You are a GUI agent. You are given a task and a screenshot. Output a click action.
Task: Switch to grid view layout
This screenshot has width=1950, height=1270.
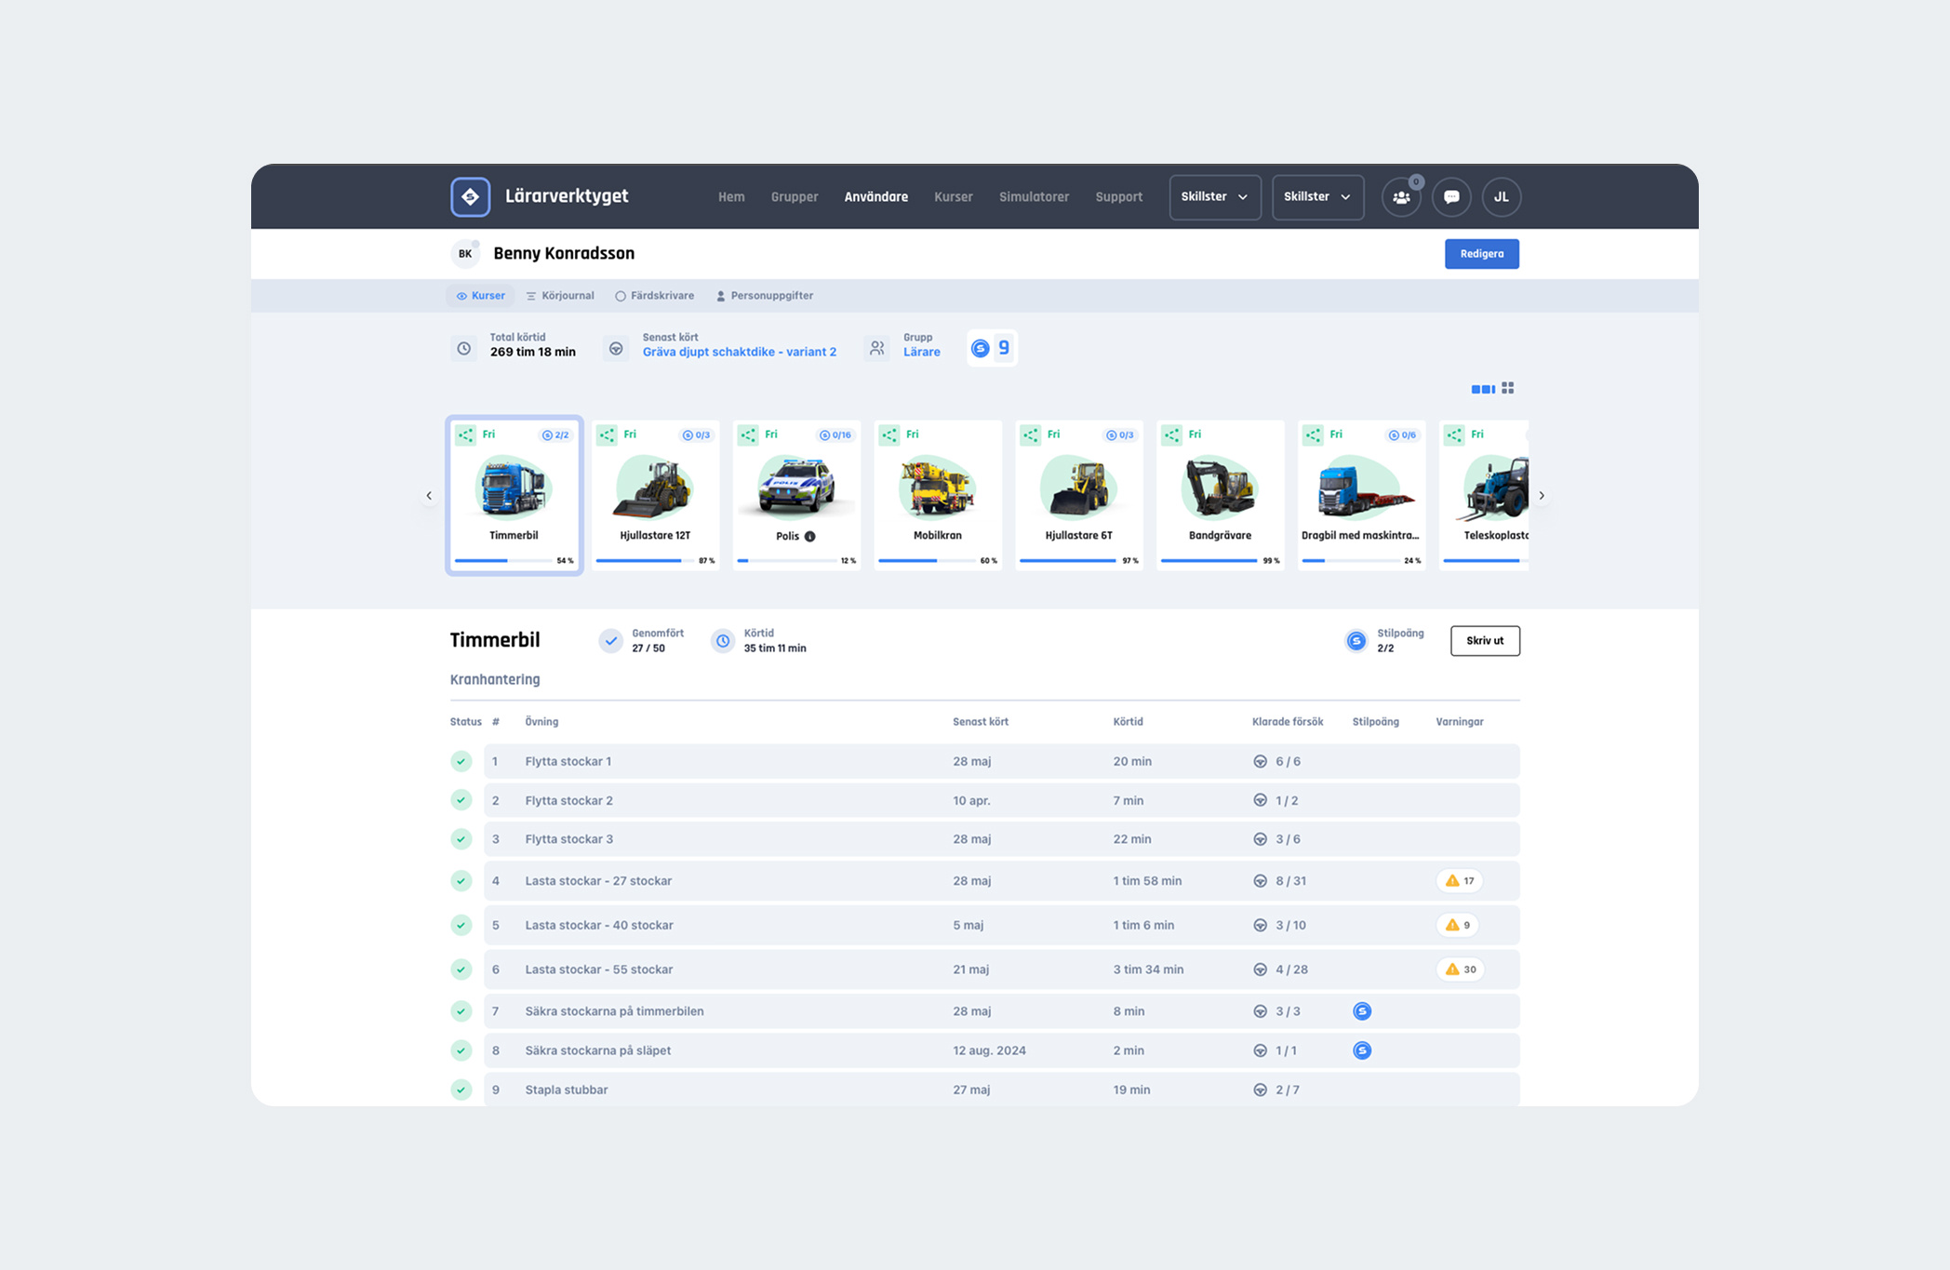point(1508,388)
